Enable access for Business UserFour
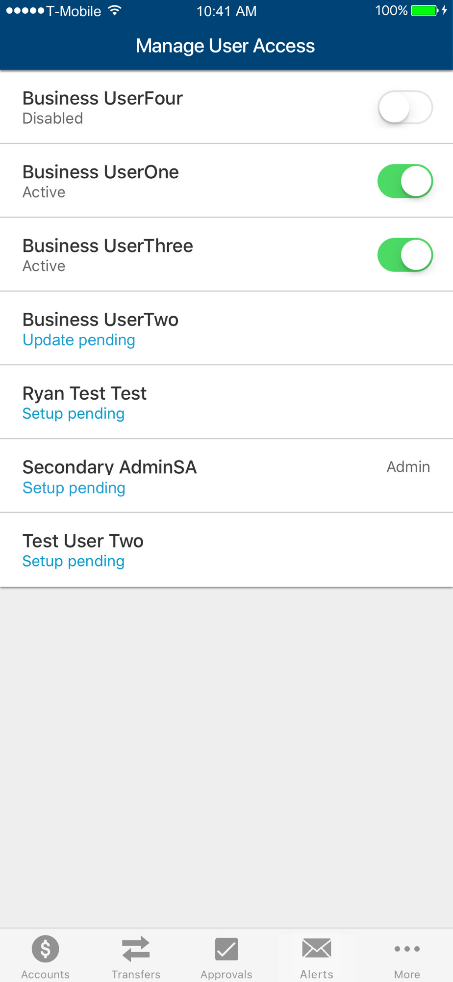 point(405,107)
